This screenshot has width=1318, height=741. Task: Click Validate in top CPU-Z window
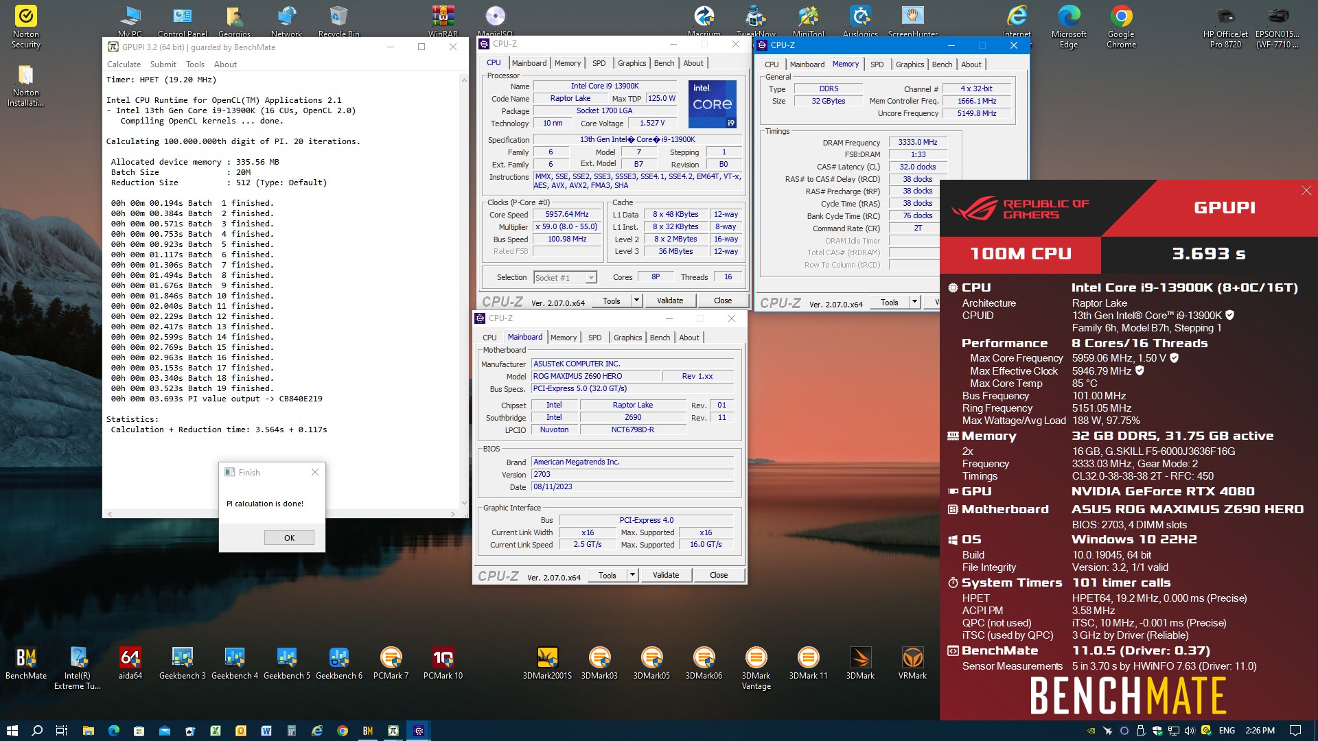pyautogui.click(x=670, y=301)
